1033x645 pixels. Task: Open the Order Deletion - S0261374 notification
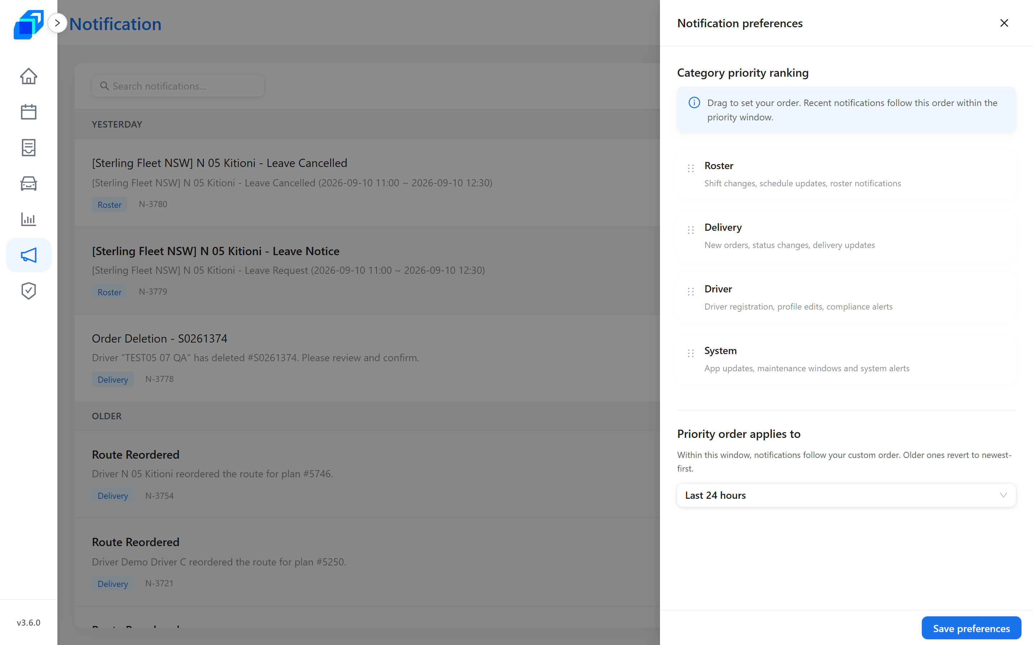[x=367, y=358]
